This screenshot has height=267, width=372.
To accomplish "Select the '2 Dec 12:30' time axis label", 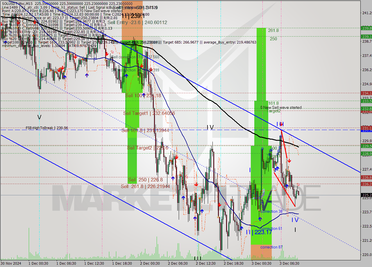I will pos(206,264).
